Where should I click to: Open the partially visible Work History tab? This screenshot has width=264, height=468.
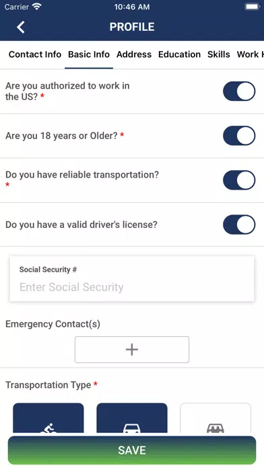(251, 54)
